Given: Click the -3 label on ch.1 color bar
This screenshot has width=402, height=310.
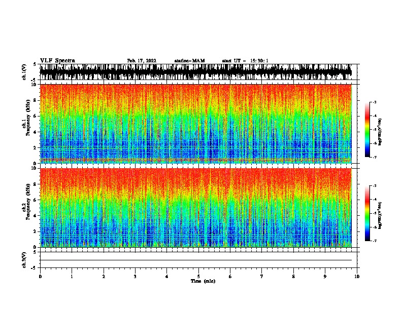Looking at the screenshot, I should [374, 102].
